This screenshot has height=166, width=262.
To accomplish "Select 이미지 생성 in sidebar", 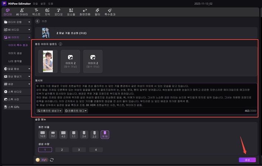I will [x=15, y=53].
